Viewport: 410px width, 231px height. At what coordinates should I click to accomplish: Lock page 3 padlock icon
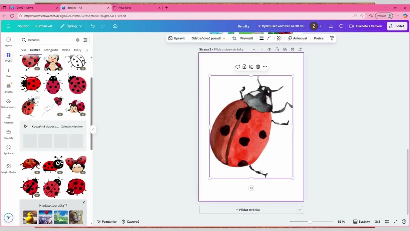tap(277, 49)
